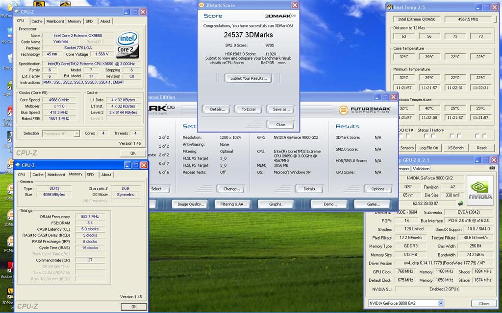Click Log File On in Real Temp

pos(428,148)
